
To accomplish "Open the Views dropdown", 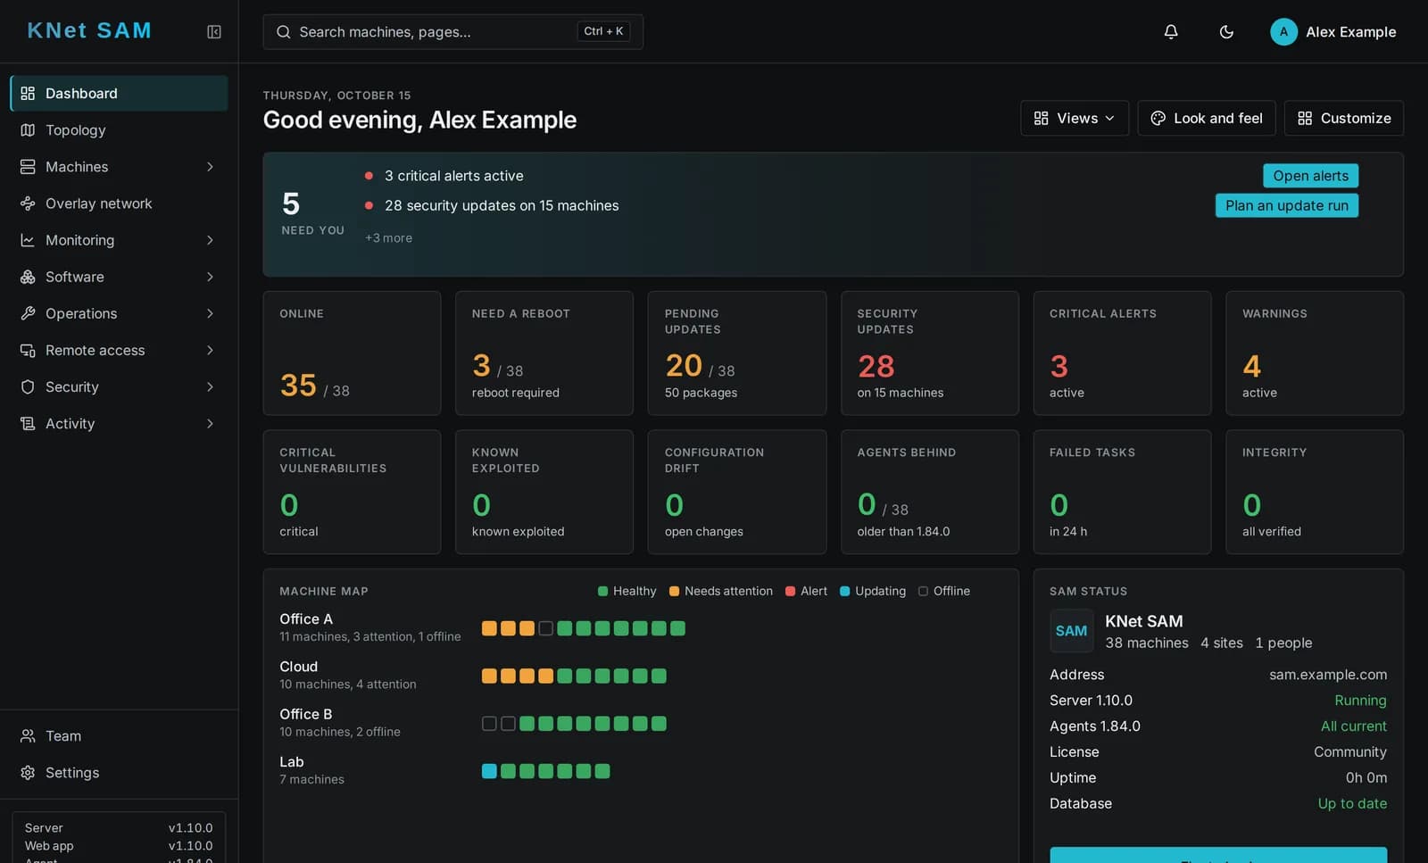I will coord(1075,118).
